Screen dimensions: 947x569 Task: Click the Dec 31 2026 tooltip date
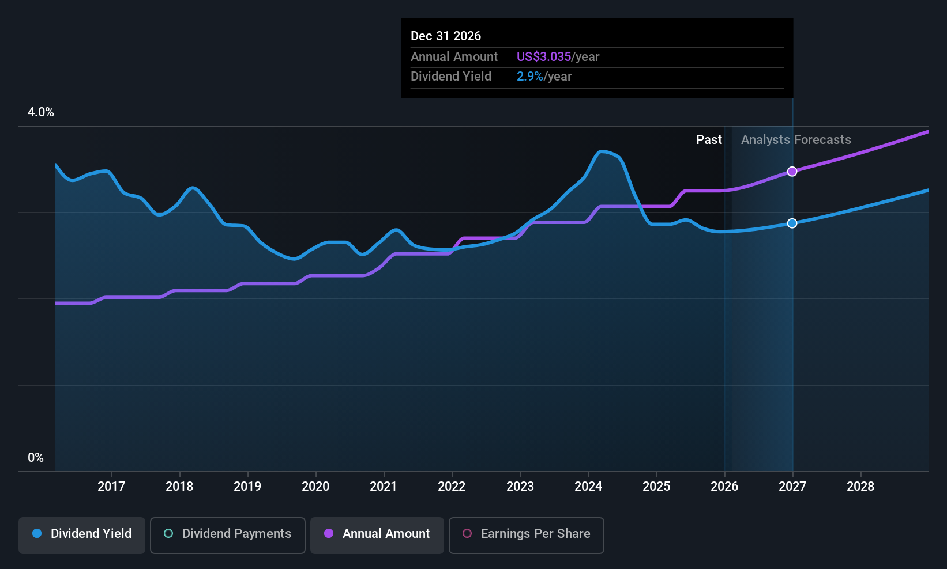point(446,36)
